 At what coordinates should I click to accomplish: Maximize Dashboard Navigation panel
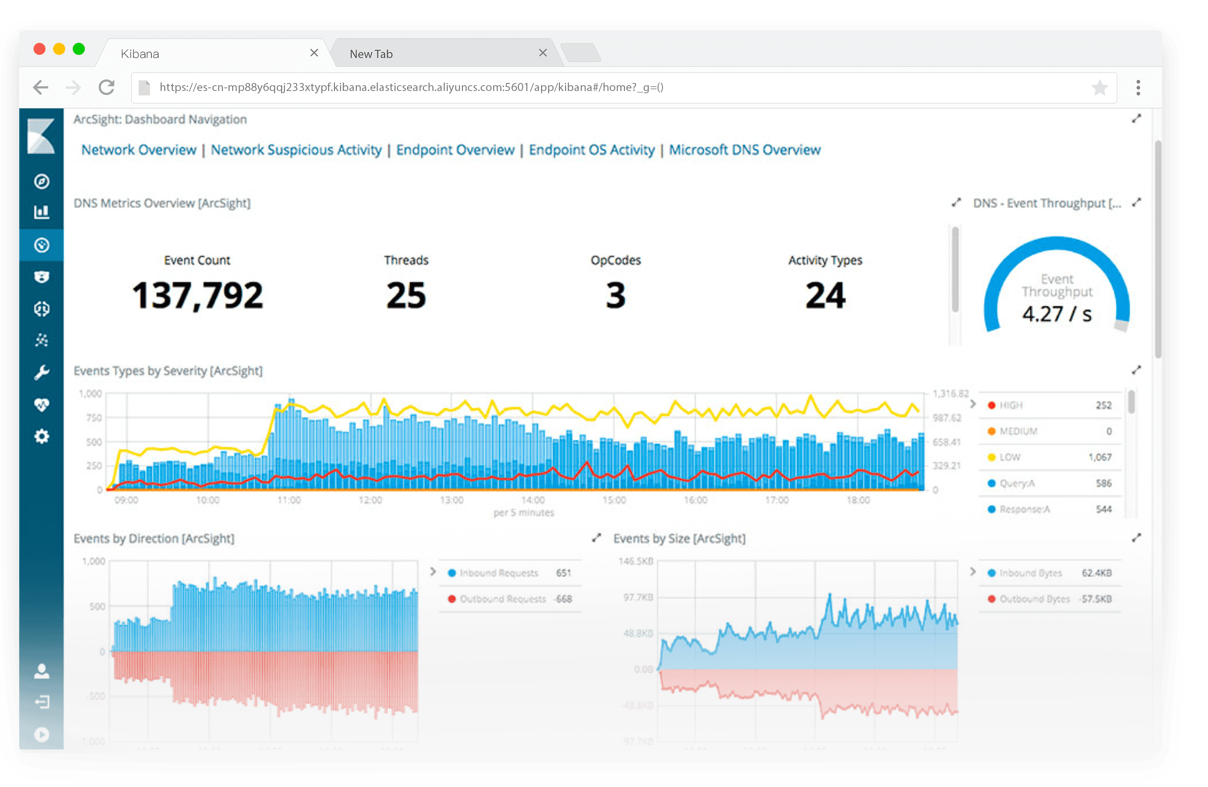coord(1137,118)
